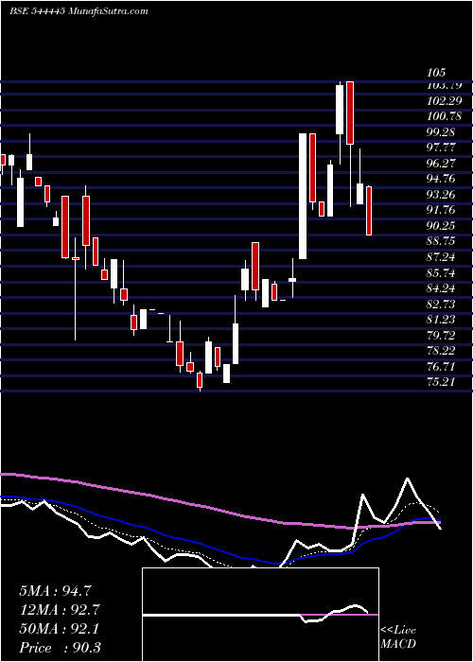The height and width of the screenshot is (662, 473).
Task: Select the 103.79 price axis label
Action: tap(447, 85)
